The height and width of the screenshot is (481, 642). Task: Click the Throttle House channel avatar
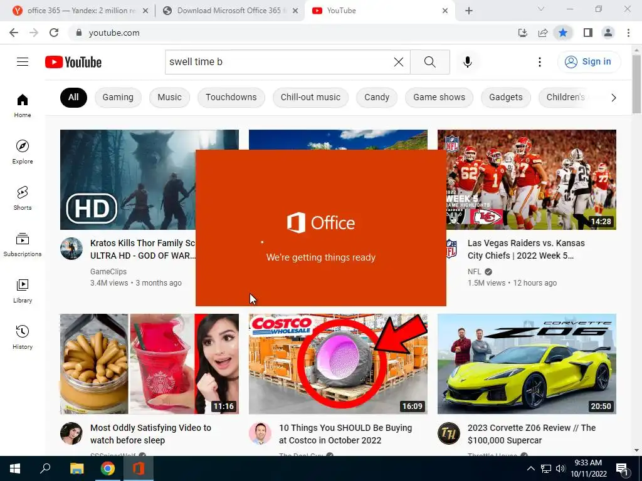449,433
